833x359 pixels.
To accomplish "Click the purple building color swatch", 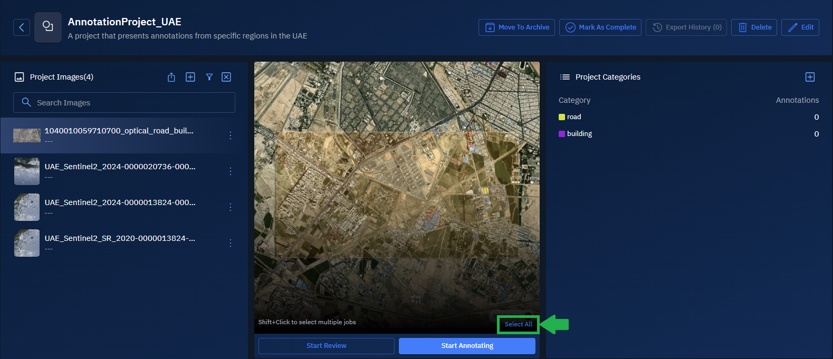I will pos(562,134).
